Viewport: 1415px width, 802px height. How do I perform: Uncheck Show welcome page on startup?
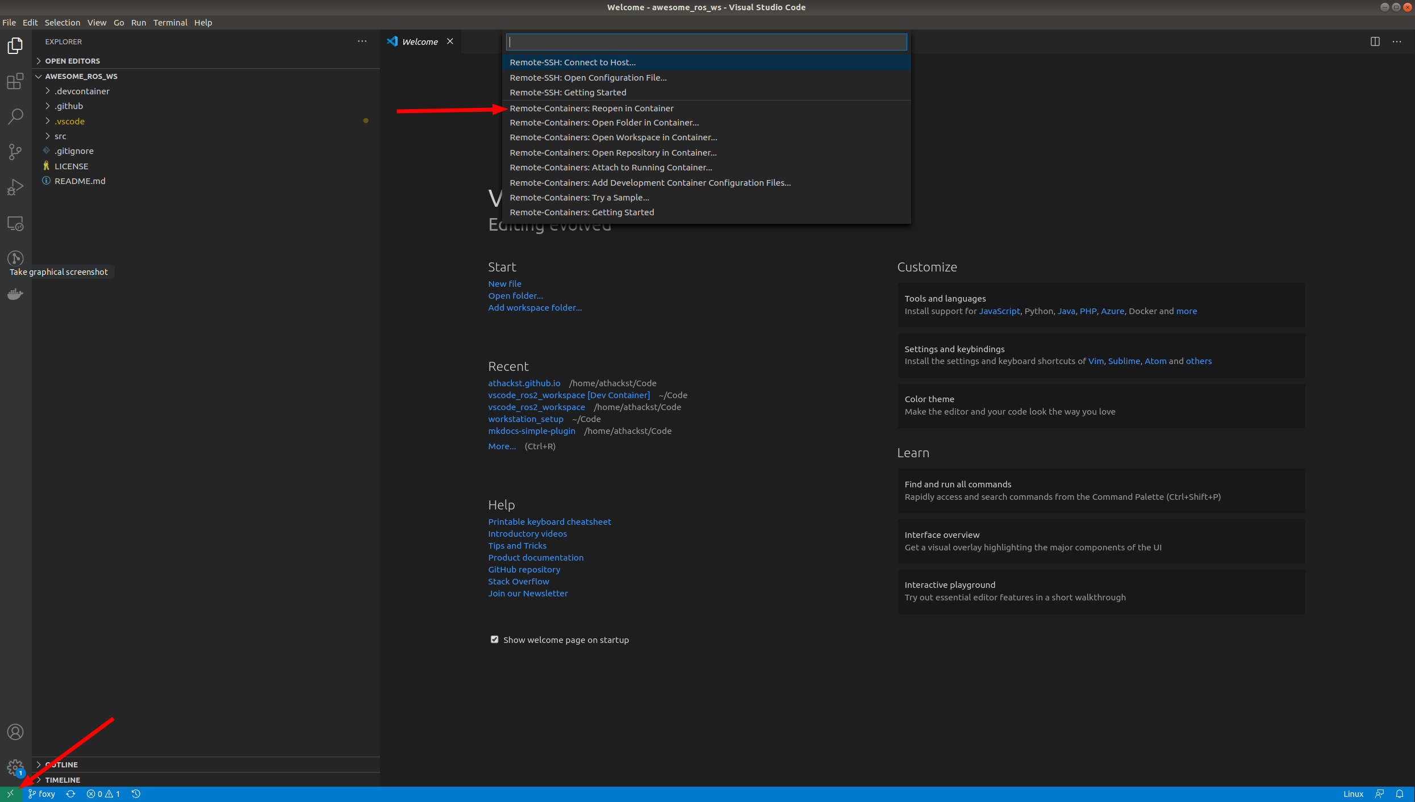[x=494, y=640]
